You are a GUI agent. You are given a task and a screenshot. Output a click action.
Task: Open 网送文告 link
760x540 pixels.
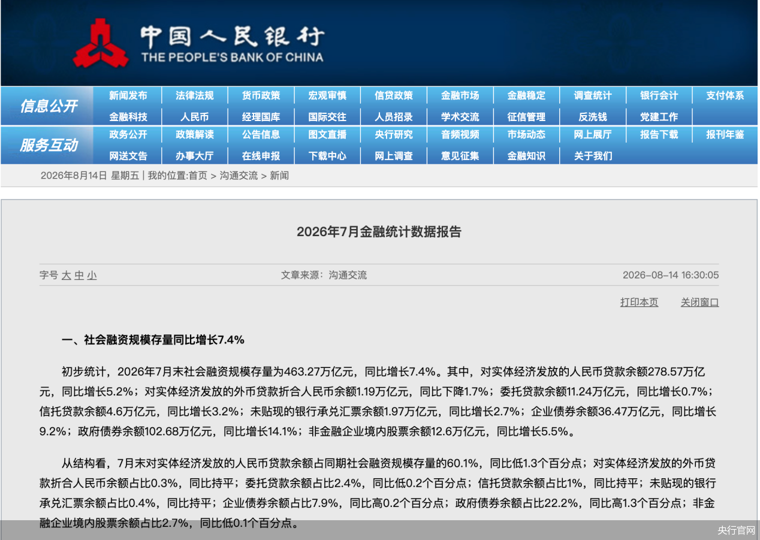pos(128,156)
